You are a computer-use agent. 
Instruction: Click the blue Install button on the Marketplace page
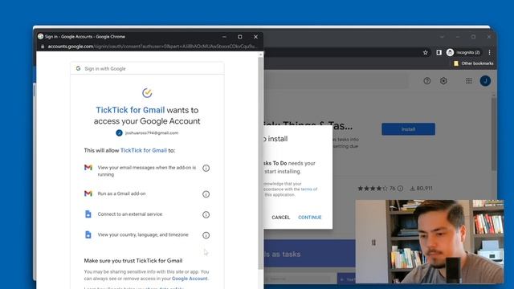[409, 129]
